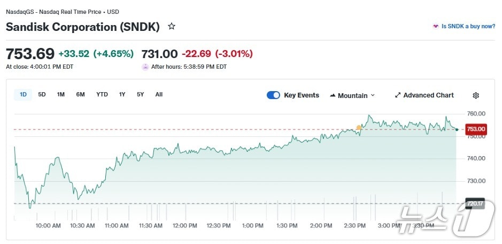Add SNDK to watchlist via star icon
This screenshot has width=502, height=244.
tap(172, 26)
